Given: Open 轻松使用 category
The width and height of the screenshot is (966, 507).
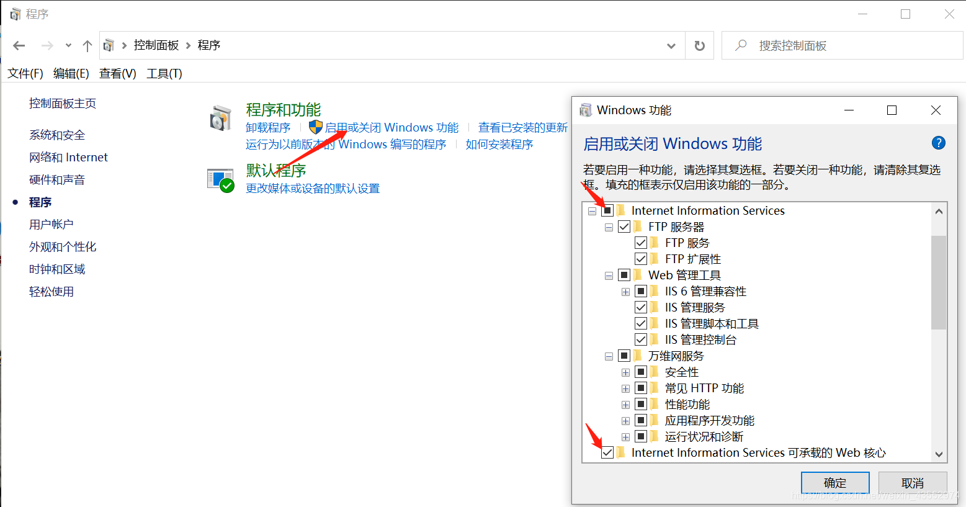Looking at the screenshot, I should click(x=51, y=291).
